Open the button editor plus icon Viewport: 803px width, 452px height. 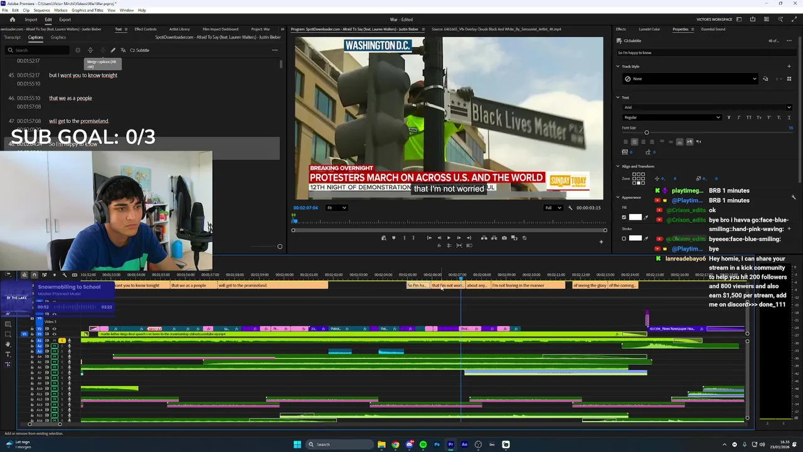(x=601, y=242)
